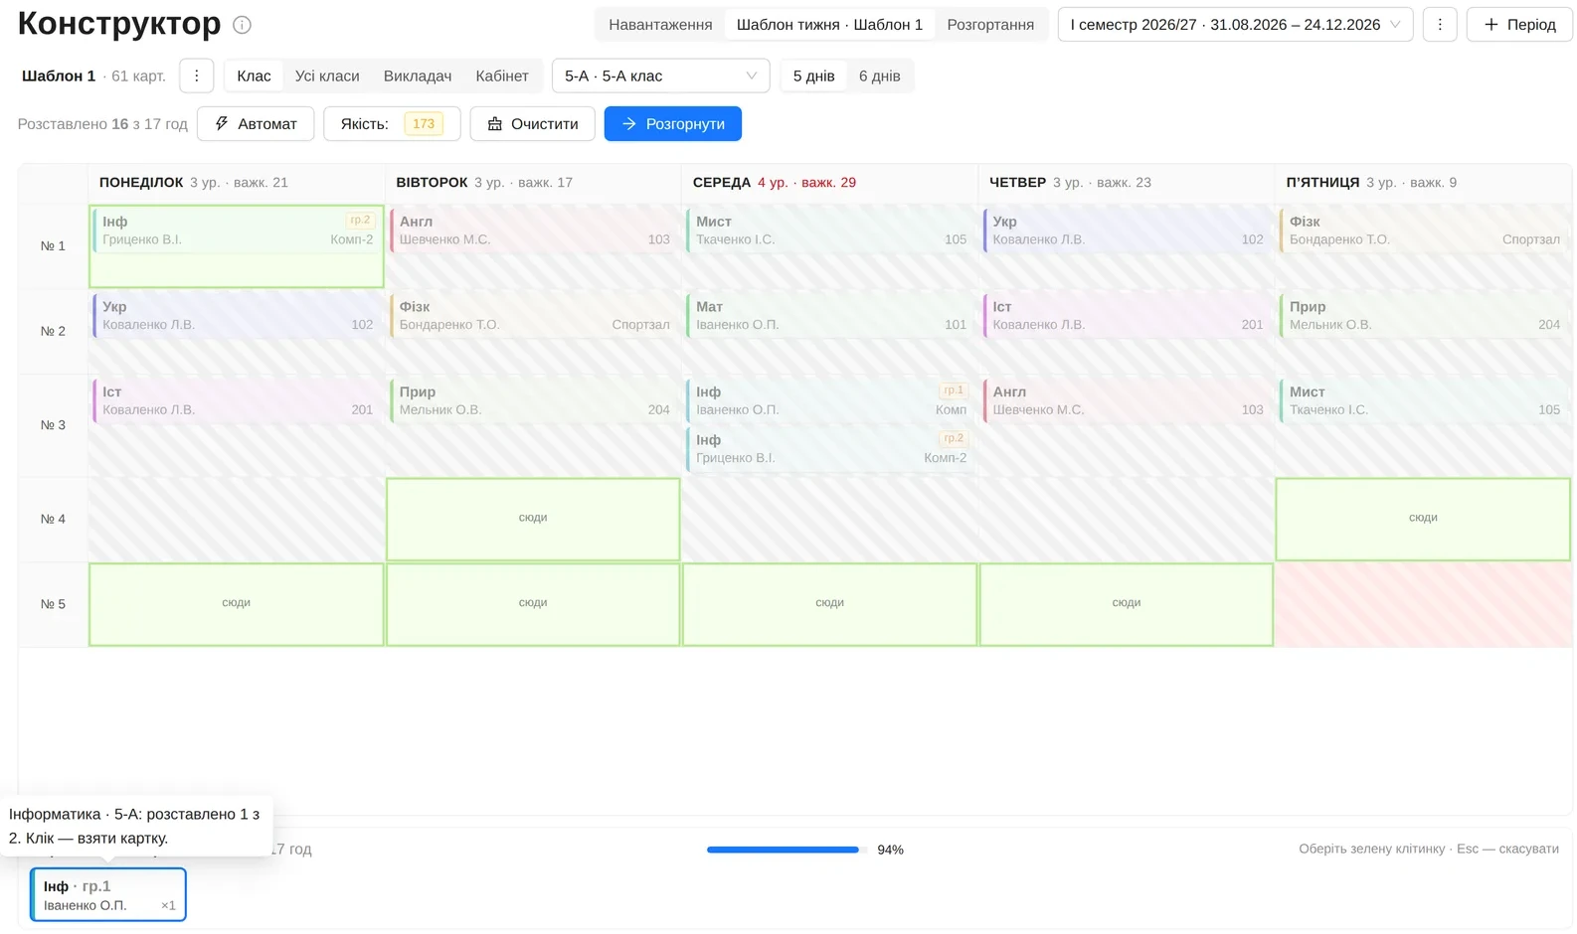Select the Фізк Бондаренко Т.О. card on Friday
The width and height of the screenshot is (1577, 934).
pyautogui.click(x=1425, y=231)
